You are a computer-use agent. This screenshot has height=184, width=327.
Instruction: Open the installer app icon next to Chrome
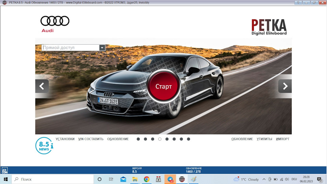point(158,179)
